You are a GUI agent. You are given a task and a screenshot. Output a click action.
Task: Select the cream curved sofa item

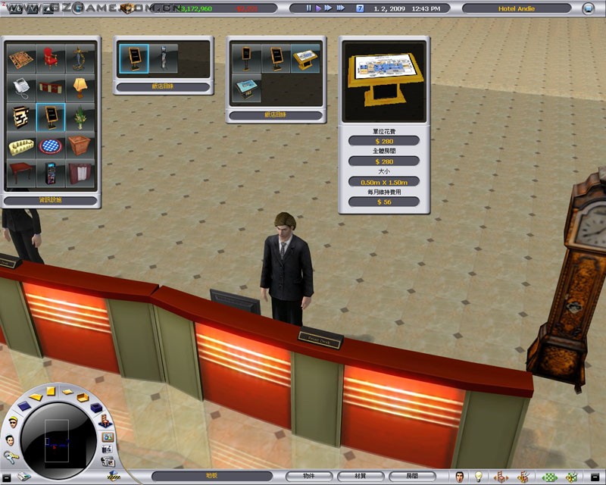pos(22,146)
